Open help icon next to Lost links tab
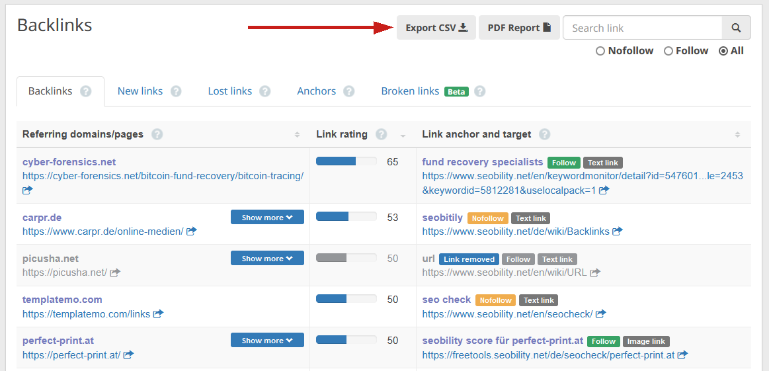The height and width of the screenshot is (371, 769). tap(265, 91)
